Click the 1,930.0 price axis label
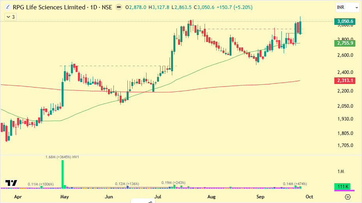Screen dimensions: 362x203 click(345, 119)
